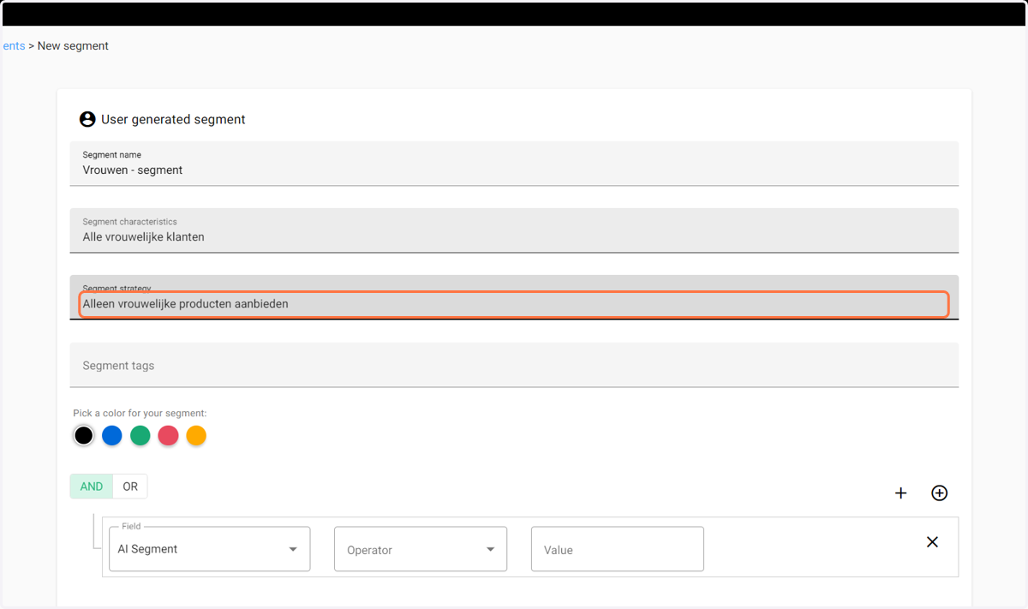Click the Value input field

[618, 549]
